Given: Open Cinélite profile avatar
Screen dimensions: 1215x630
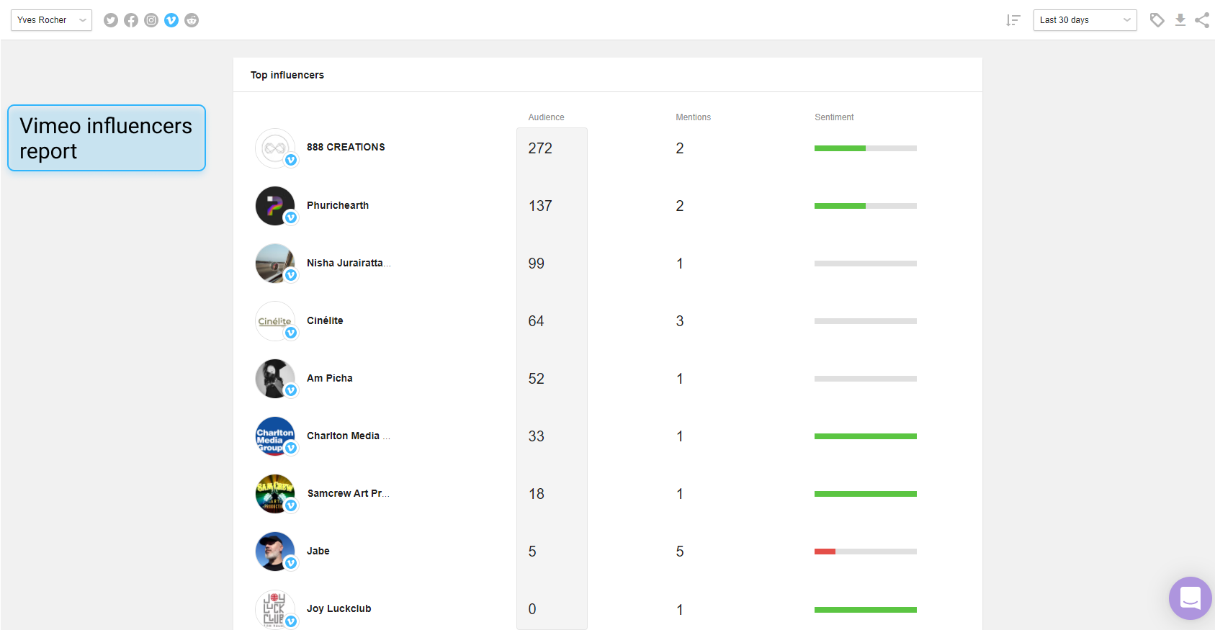Looking at the screenshot, I should point(275,321).
